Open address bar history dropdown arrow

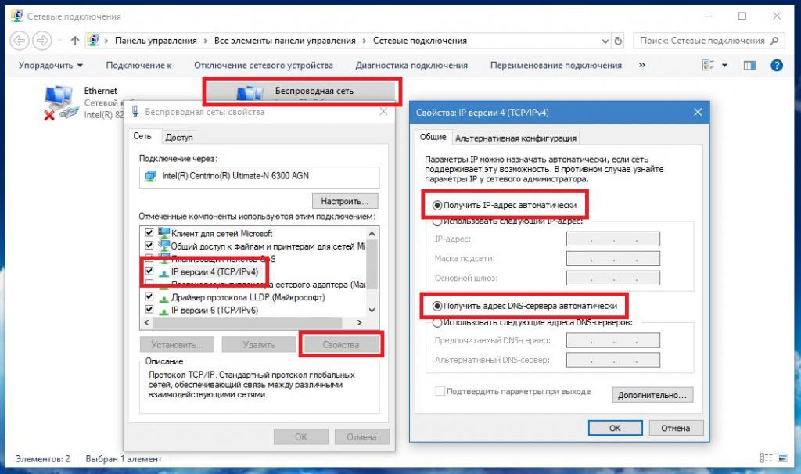click(x=605, y=41)
